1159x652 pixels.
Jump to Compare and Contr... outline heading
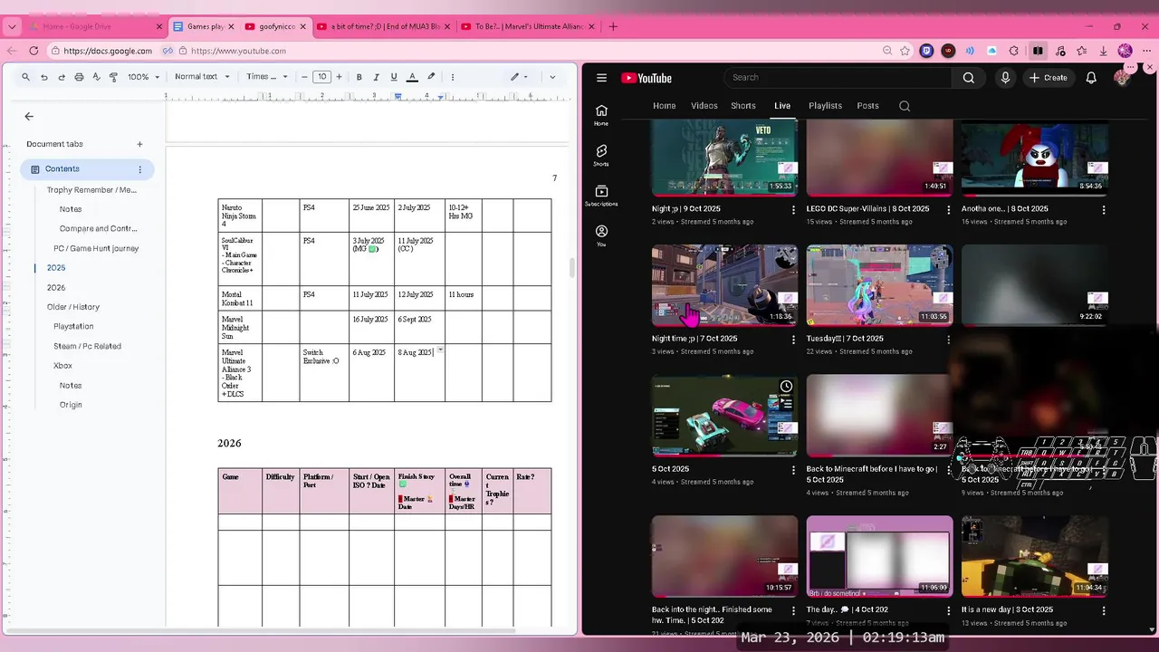[99, 229]
